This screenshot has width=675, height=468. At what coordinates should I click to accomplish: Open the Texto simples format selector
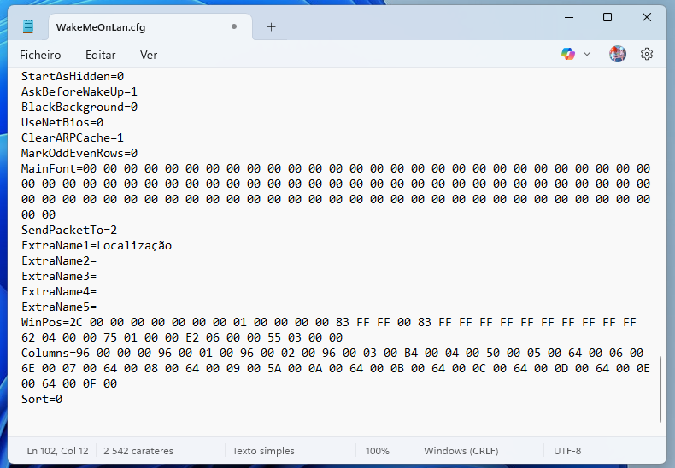click(x=263, y=450)
